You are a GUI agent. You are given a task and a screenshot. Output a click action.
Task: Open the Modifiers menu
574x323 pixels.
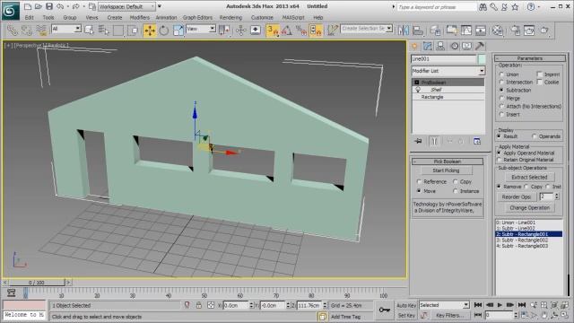point(140,17)
